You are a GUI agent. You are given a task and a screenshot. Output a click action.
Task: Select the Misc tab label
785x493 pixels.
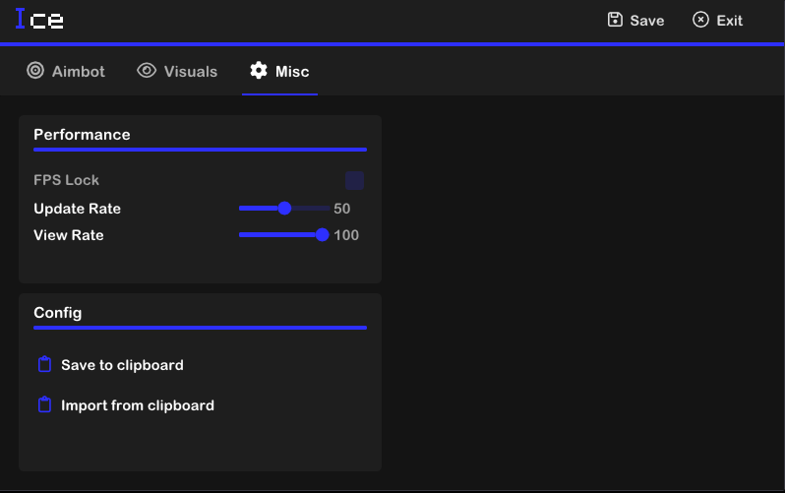click(x=292, y=71)
